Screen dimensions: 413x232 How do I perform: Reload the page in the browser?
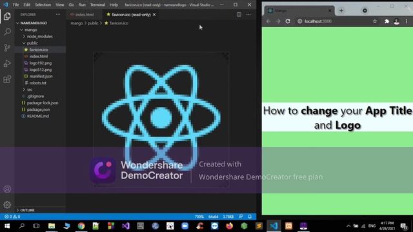tap(288, 21)
